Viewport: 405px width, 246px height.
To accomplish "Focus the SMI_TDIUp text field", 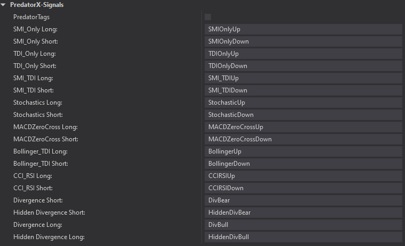I will [x=303, y=78].
